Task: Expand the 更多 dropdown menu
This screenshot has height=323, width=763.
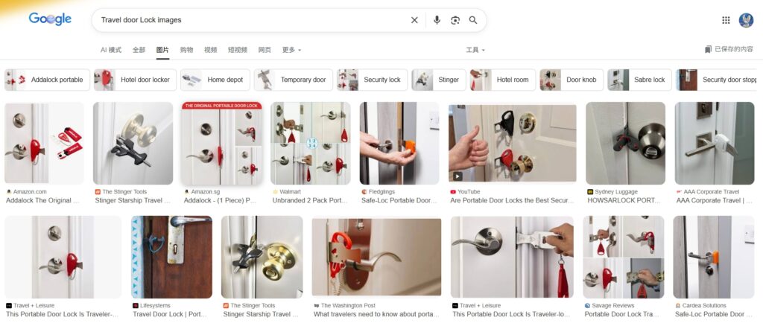Action: coord(291,50)
